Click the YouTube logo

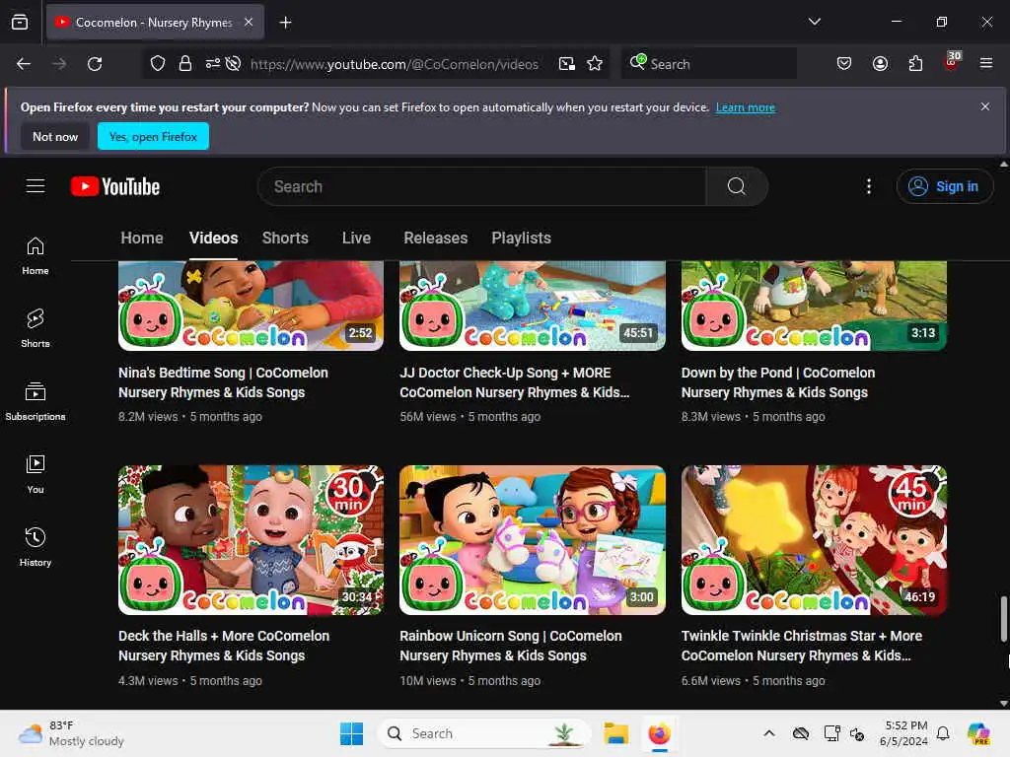point(115,186)
